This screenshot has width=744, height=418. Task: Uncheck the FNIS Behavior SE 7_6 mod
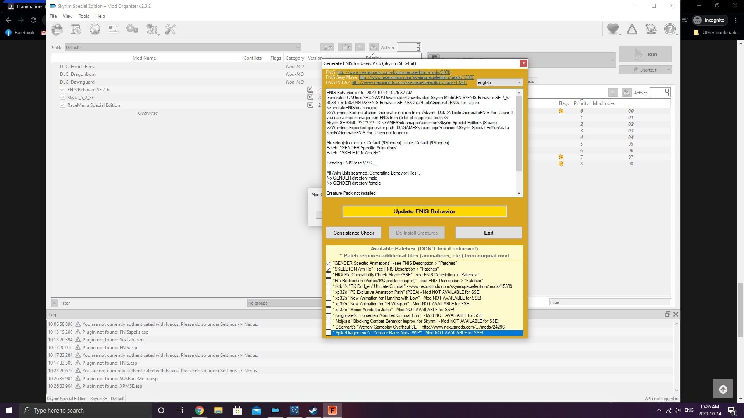pos(62,89)
